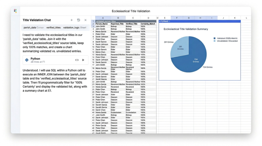This screenshot has width=262, height=146.
Task: Select the parish_data Cursor context chip
Action: point(34,28)
